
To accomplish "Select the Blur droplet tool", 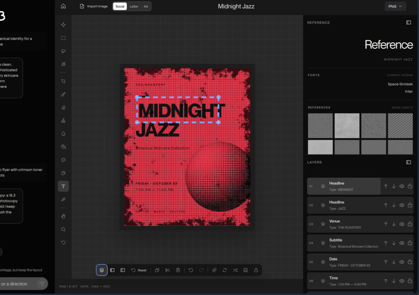I will point(63,133).
